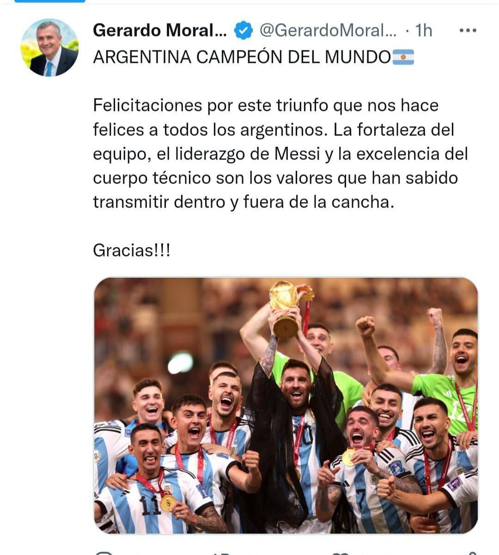Viewport: 499px width, 555px height.
Task: Click the "Gracias!!!" line
Action: click(132, 250)
